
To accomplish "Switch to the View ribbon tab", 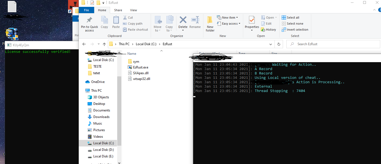I will pyautogui.click(x=133, y=10).
